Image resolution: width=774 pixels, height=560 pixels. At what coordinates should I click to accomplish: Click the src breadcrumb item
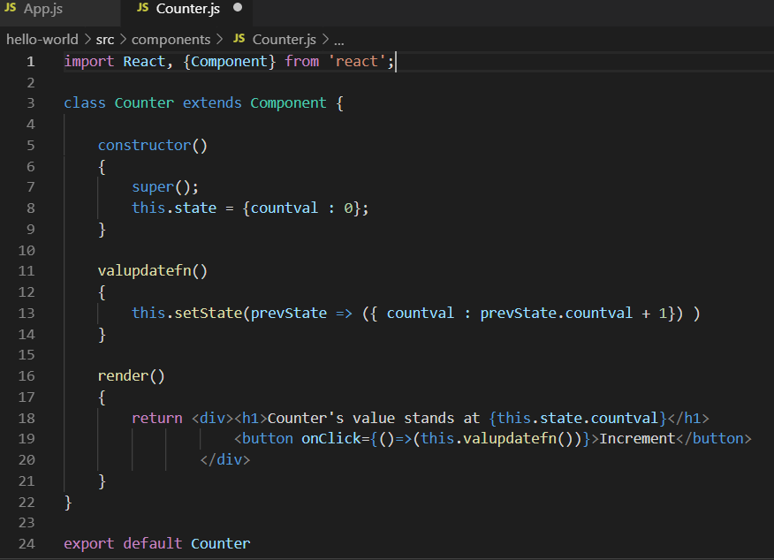pos(104,40)
